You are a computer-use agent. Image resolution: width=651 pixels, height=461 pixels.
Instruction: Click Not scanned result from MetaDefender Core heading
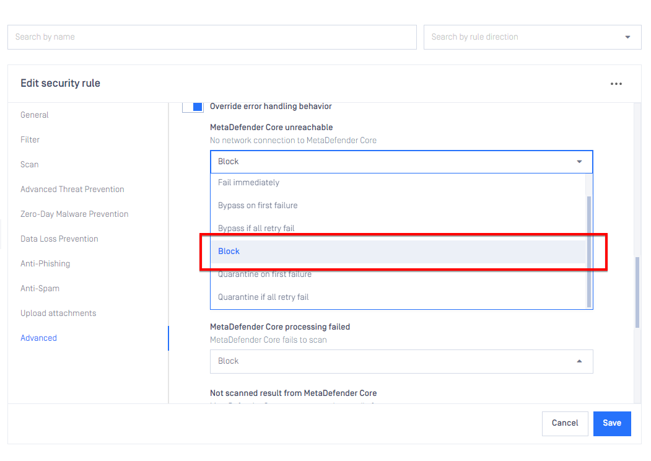(294, 393)
